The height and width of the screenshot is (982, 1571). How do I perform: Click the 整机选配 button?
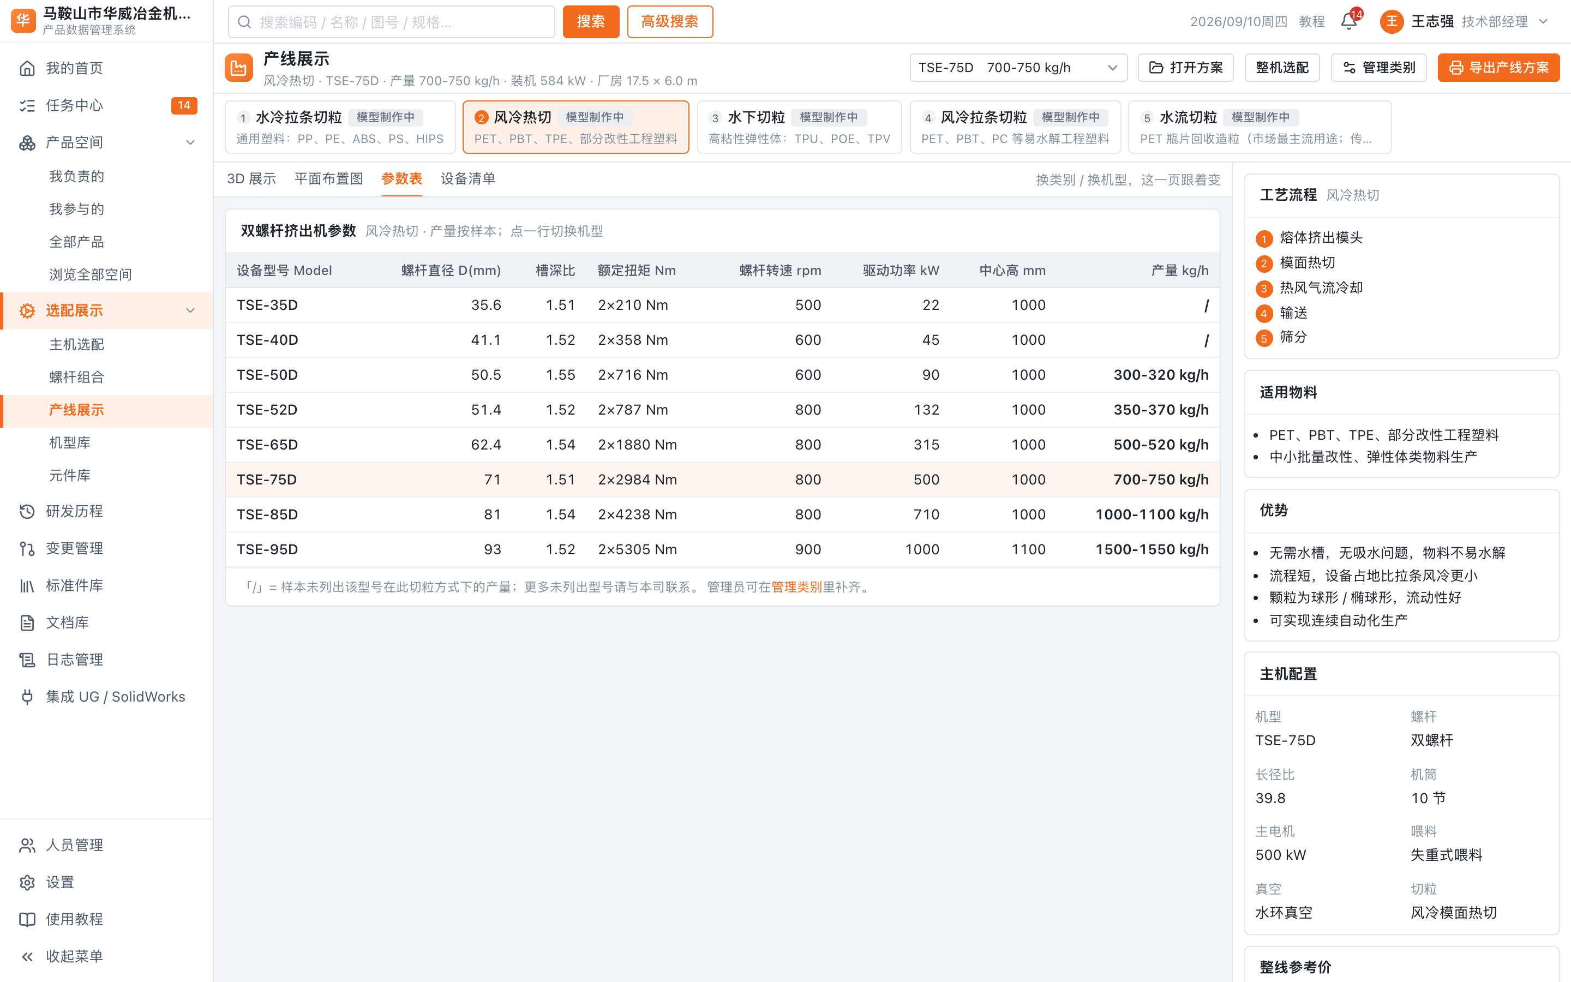point(1281,68)
